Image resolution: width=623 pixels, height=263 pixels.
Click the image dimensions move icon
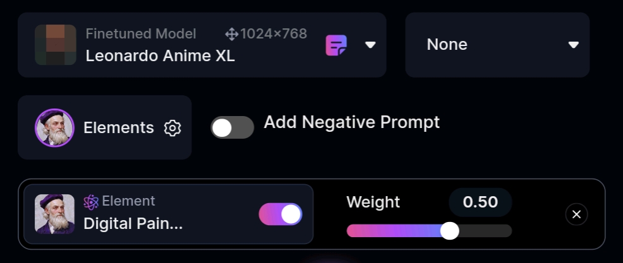click(232, 34)
